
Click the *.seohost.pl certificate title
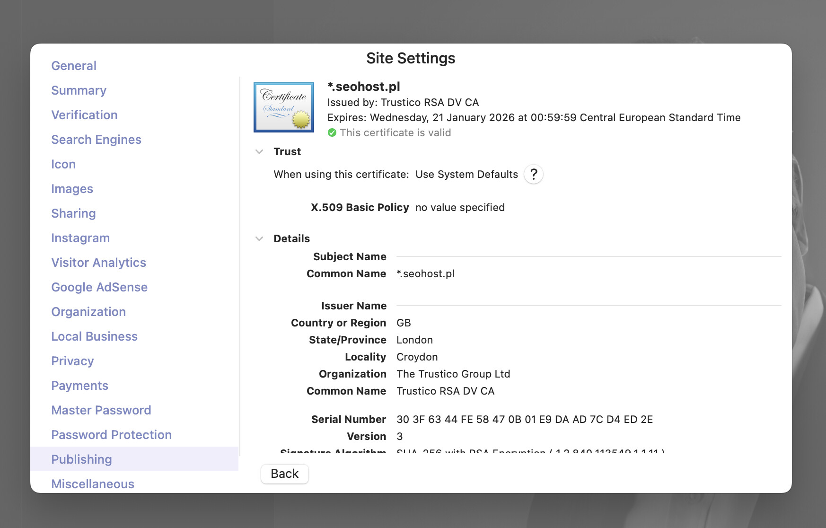coord(364,87)
